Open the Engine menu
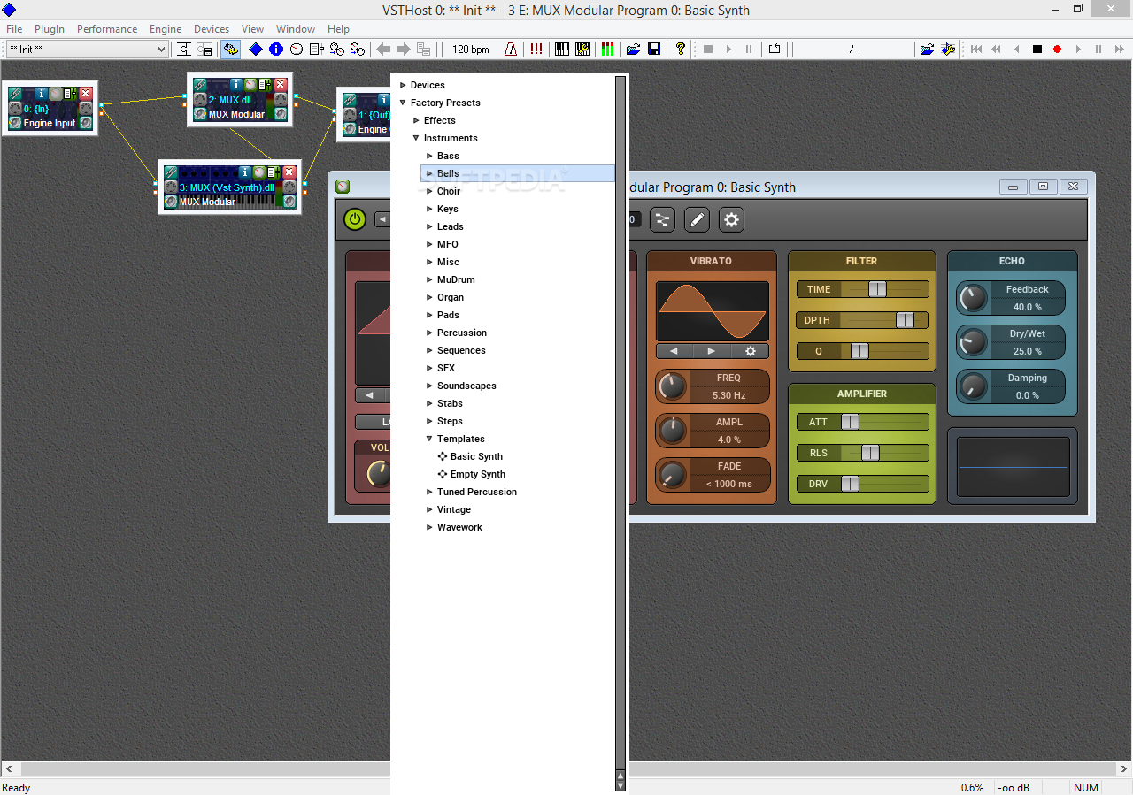The width and height of the screenshot is (1133, 795). [166, 29]
